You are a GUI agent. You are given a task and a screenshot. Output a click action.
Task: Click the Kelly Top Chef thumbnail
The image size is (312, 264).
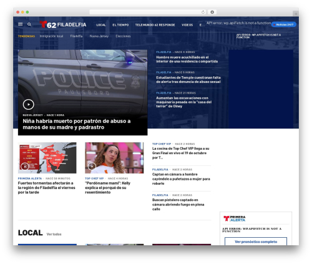pos(114,158)
